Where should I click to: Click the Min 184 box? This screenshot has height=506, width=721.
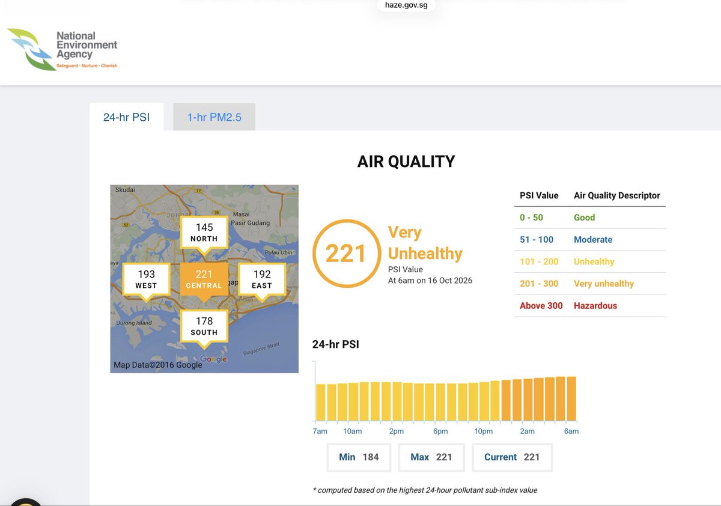tap(359, 457)
